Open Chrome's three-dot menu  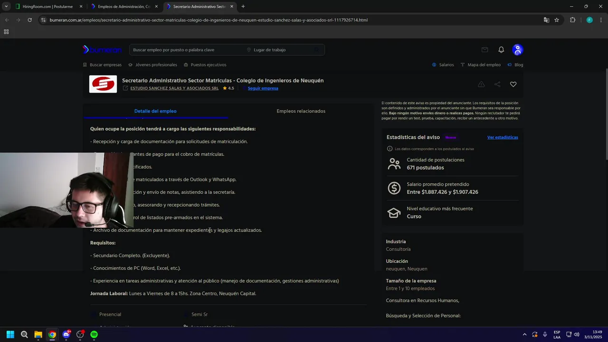pyautogui.click(x=601, y=20)
